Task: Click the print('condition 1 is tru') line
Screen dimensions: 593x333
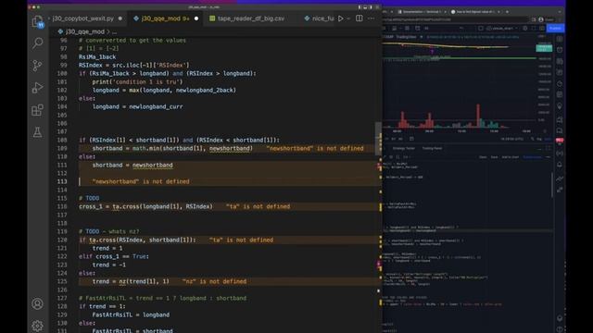Action: pos(137,81)
